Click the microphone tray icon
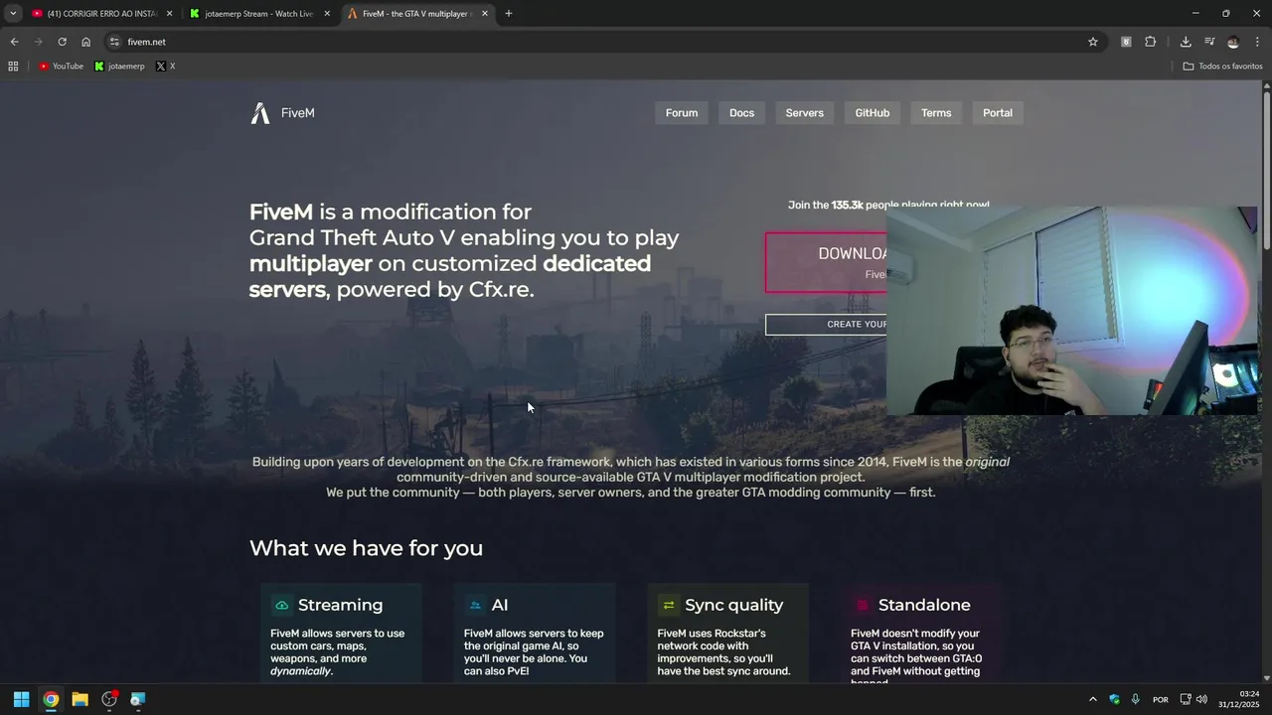 pyautogui.click(x=1135, y=699)
